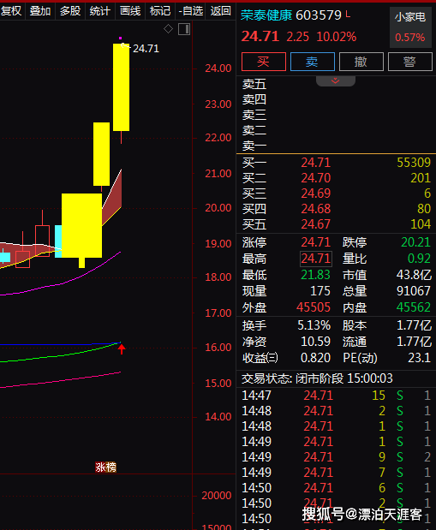
Task: Open the 叠加 overlay menu
Action: [40, 11]
